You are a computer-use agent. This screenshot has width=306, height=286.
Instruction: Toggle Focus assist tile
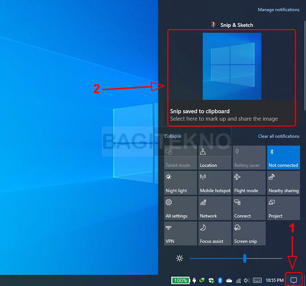click(x=215, y=233)
